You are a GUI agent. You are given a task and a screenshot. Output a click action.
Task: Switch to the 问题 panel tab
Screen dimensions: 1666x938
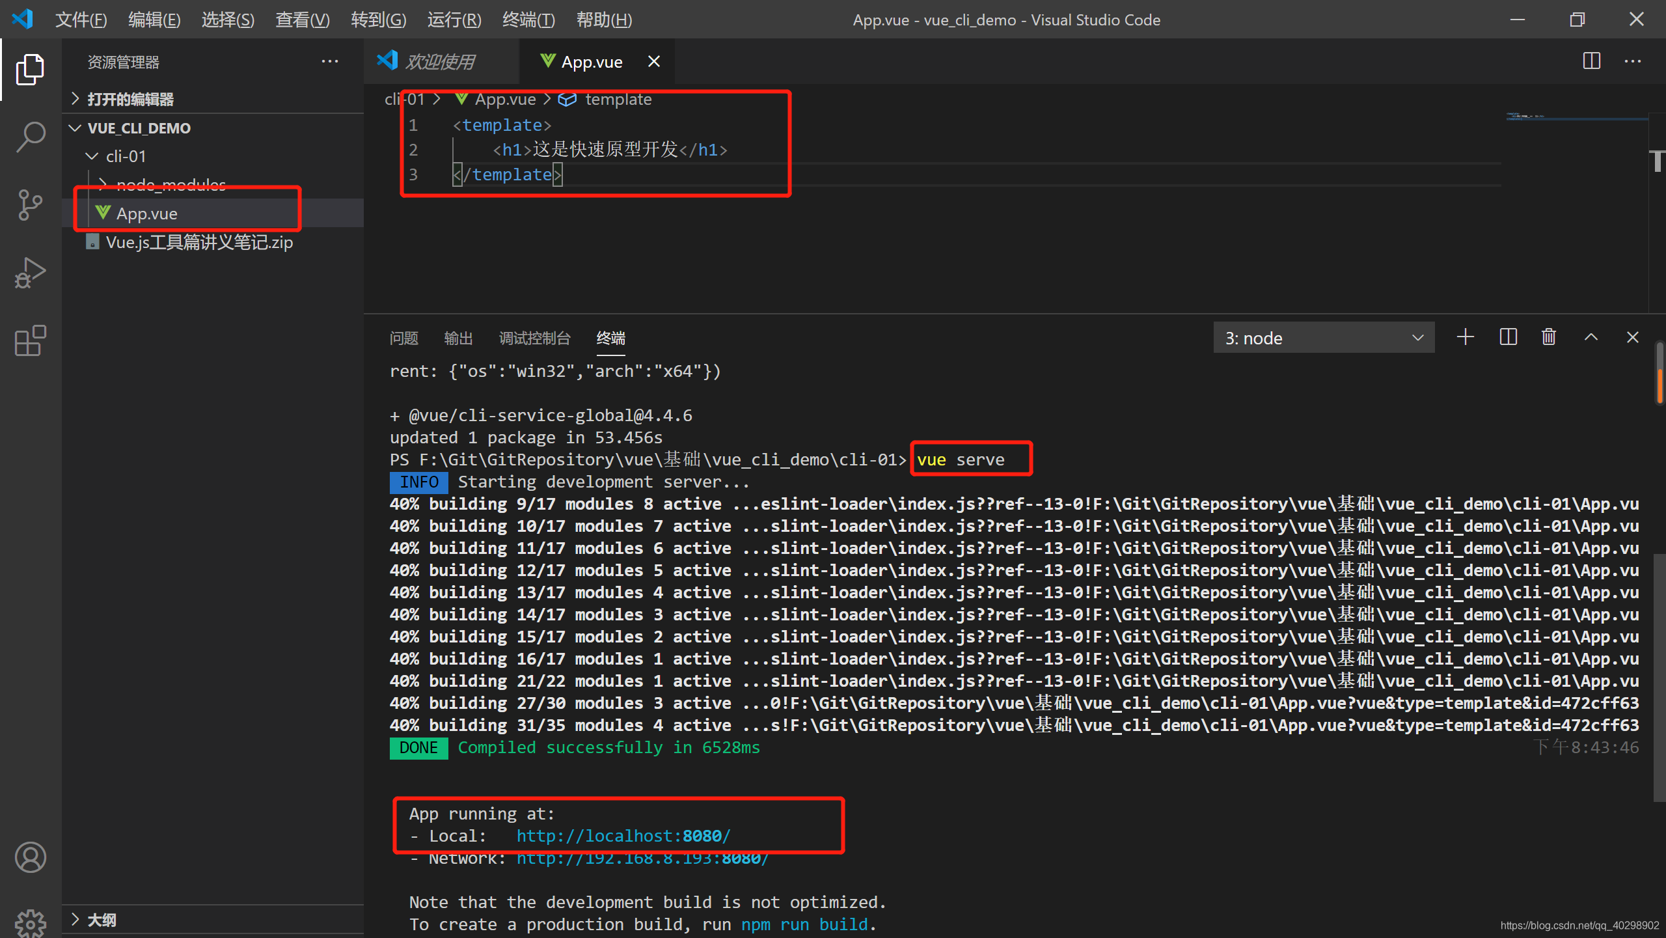coord(403,338)
